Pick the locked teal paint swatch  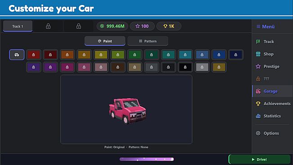point(168,55)
